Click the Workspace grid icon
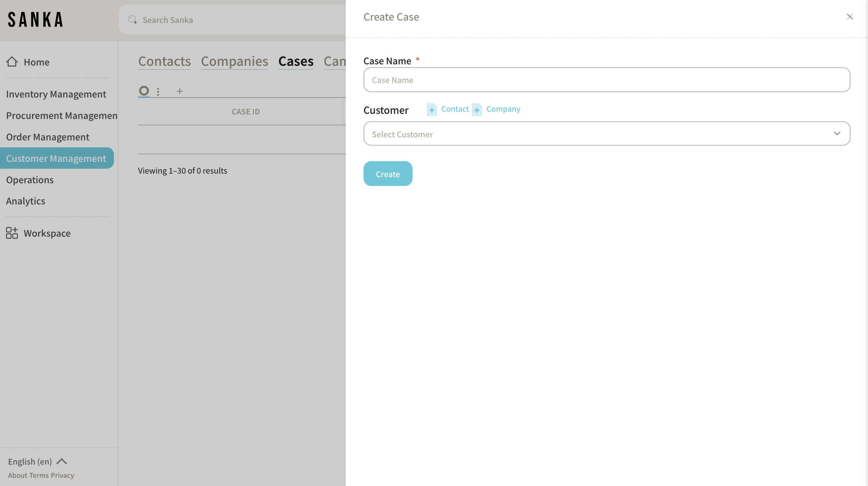 point(12,233)
